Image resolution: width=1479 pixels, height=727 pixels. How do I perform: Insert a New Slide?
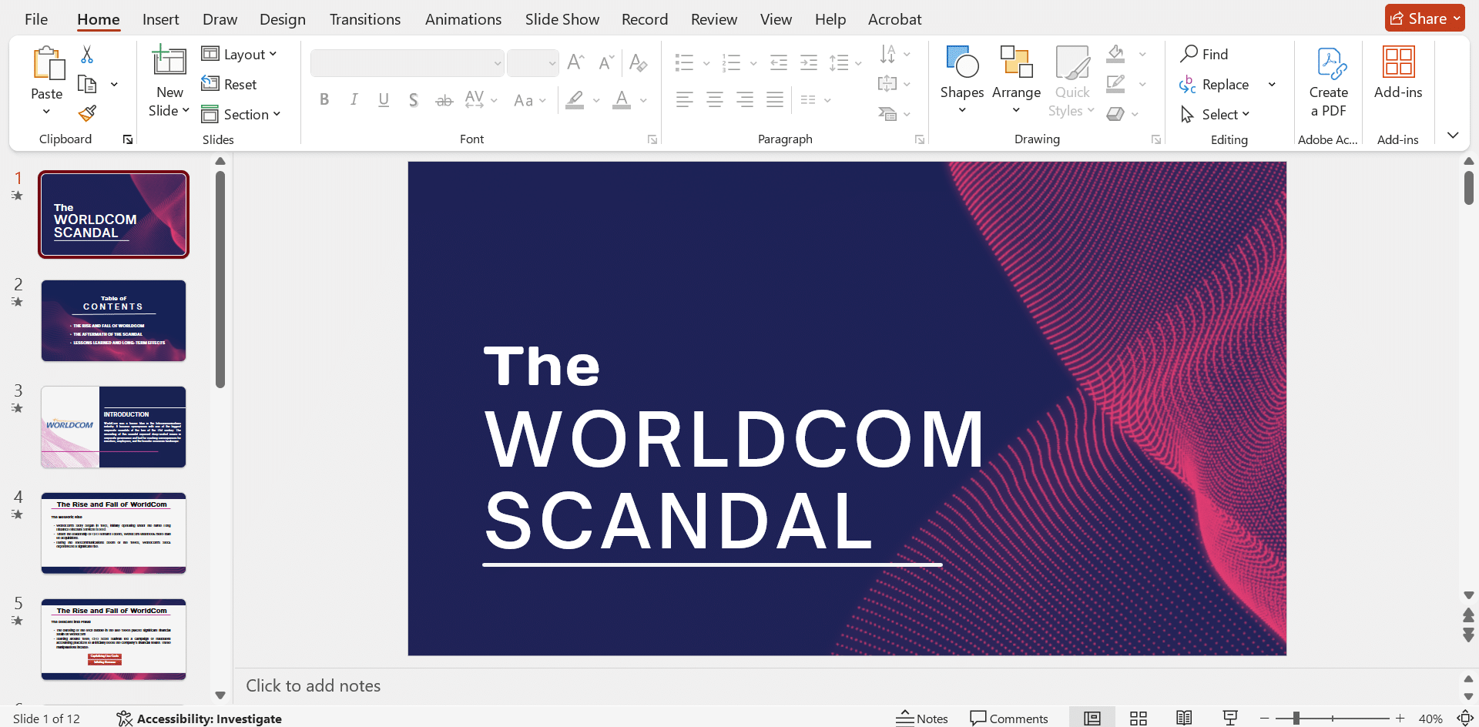(x=169, y=63)
